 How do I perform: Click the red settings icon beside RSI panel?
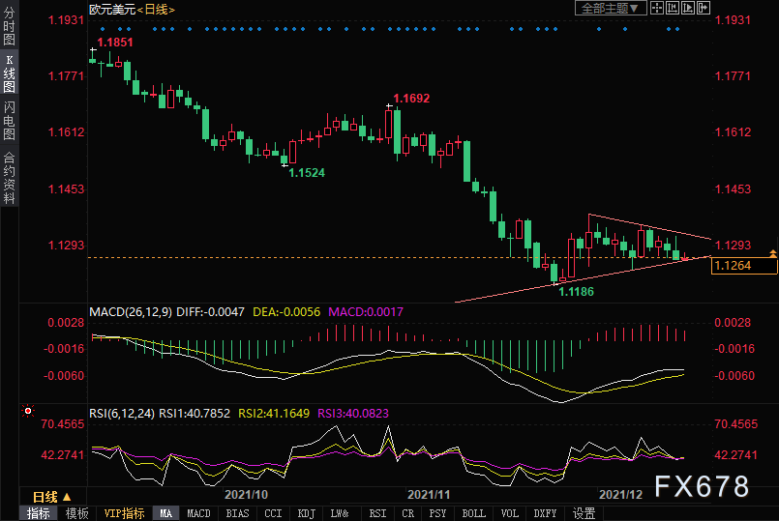tap(26, 411)
